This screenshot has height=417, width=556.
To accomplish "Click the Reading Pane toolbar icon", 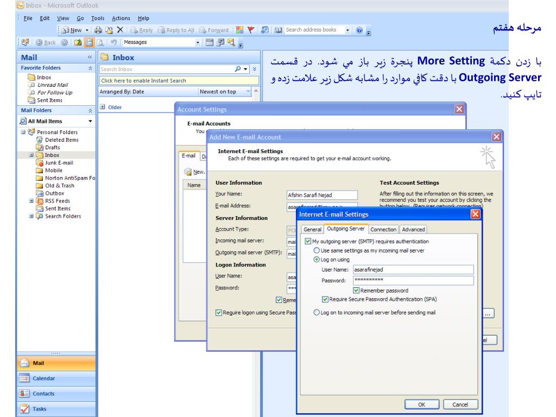I will 89,42.
